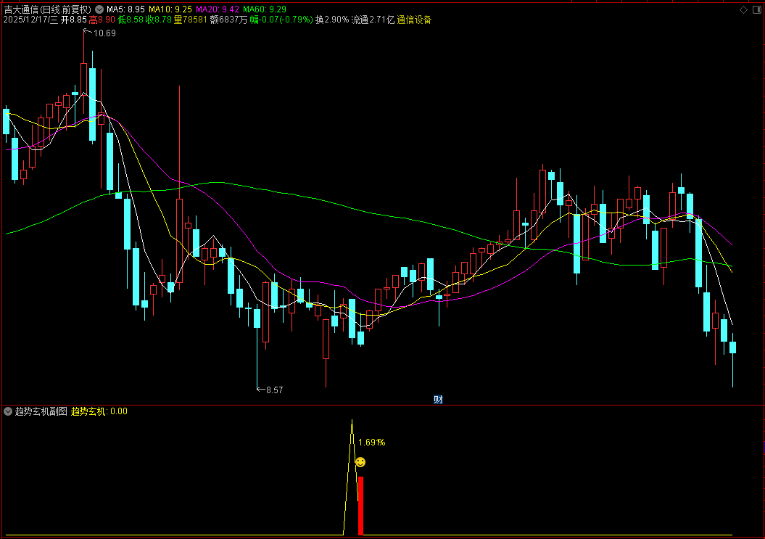
Task: Click the red signal bar in sub-chart
Action: [360, 506]
